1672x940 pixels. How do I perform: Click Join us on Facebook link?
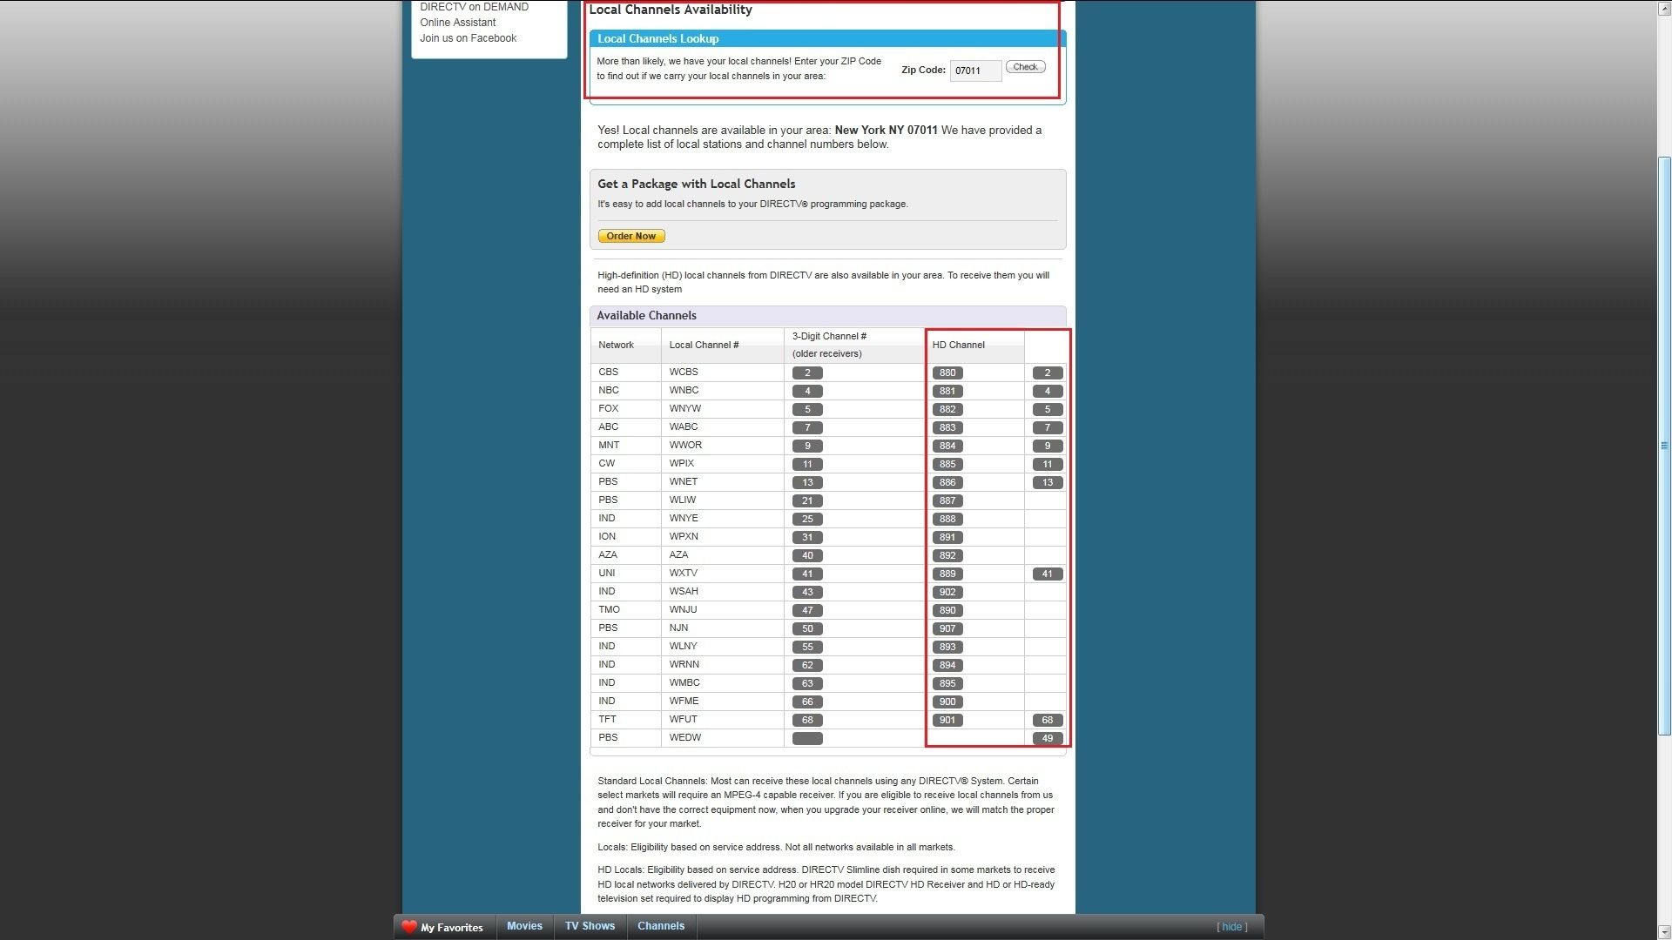pos(468,38)
